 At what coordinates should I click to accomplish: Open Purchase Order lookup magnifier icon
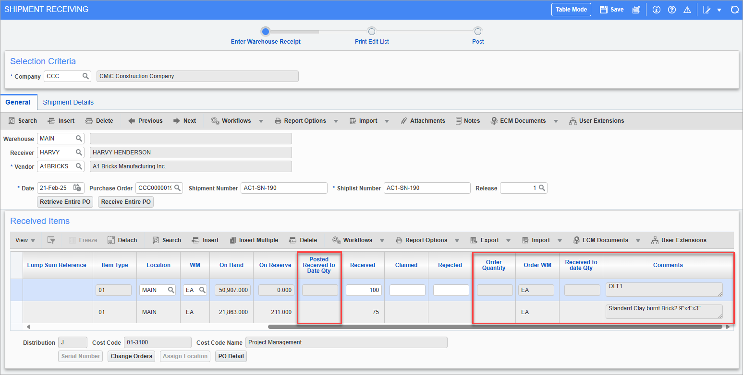177,188
